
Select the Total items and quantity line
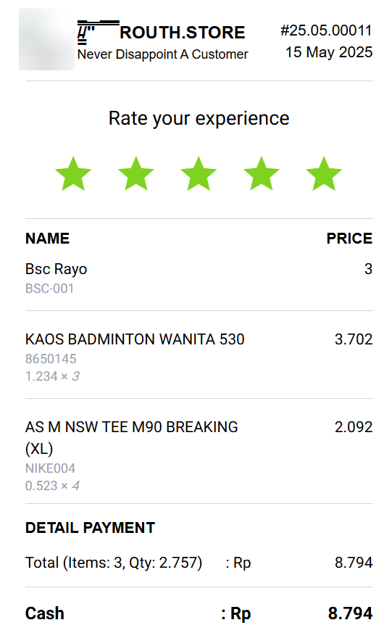click(199, 563)
